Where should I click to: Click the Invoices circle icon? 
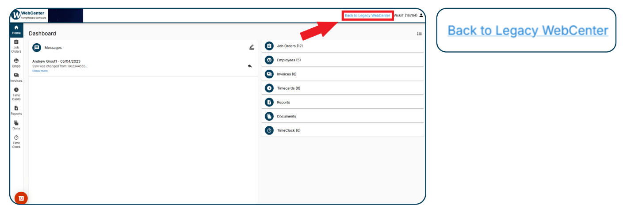click(269, 74)
